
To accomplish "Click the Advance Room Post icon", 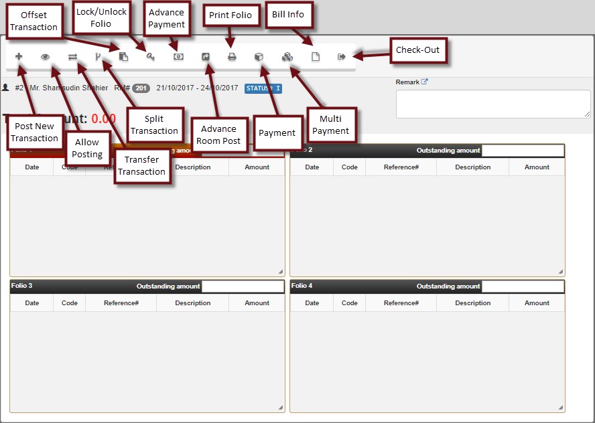I will 206,57.
